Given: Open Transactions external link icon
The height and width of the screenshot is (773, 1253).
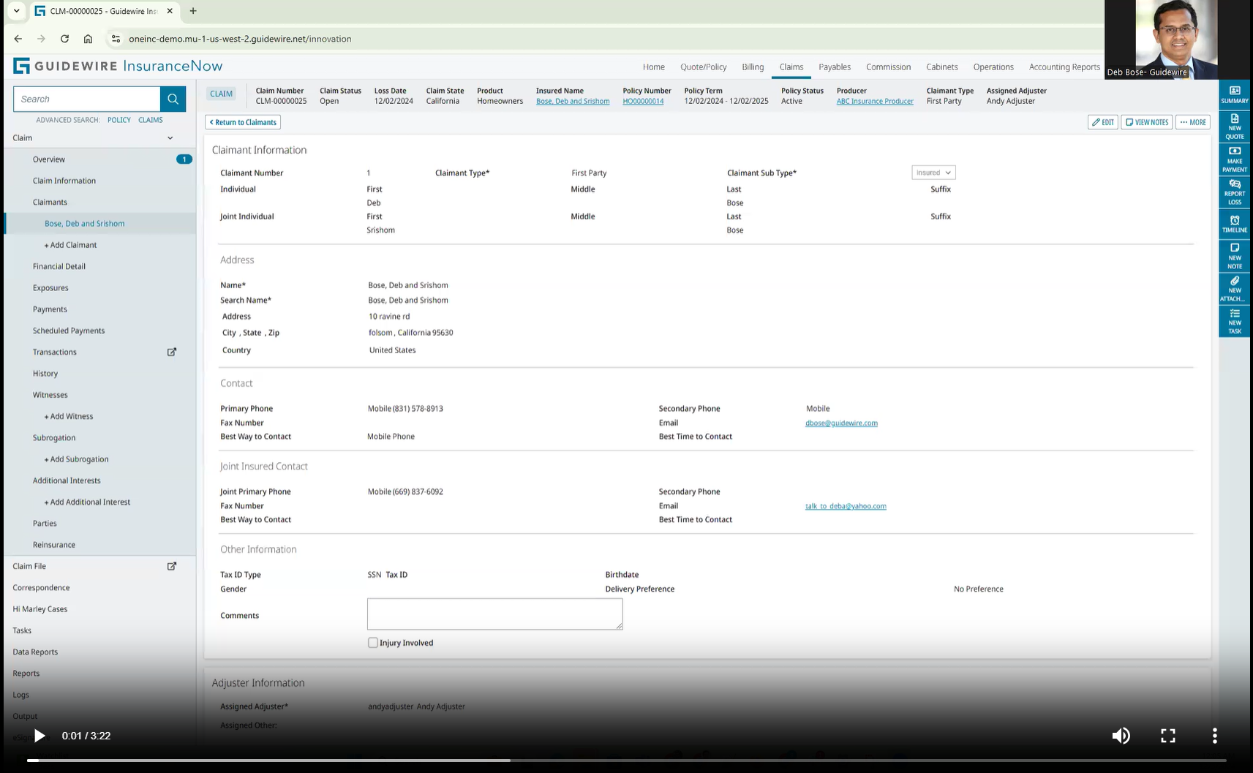Looking at the screenshot, I should [x=172, y=352].
